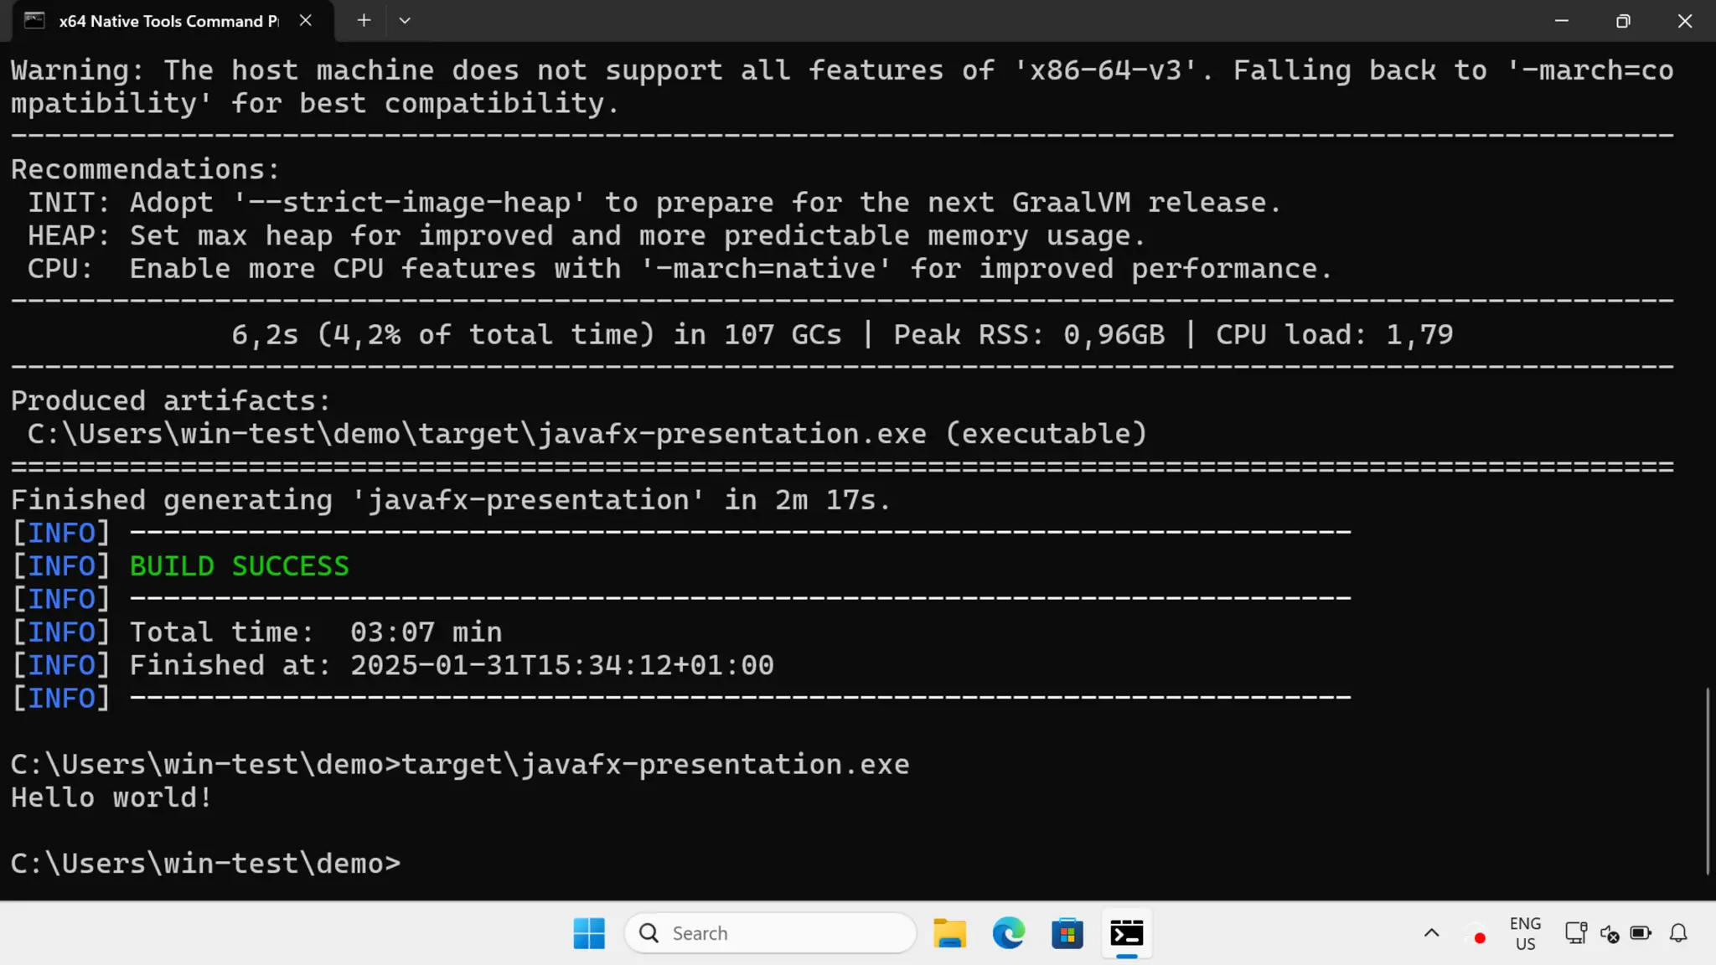Click the Terminal taskbar icon

point(1126,933)
